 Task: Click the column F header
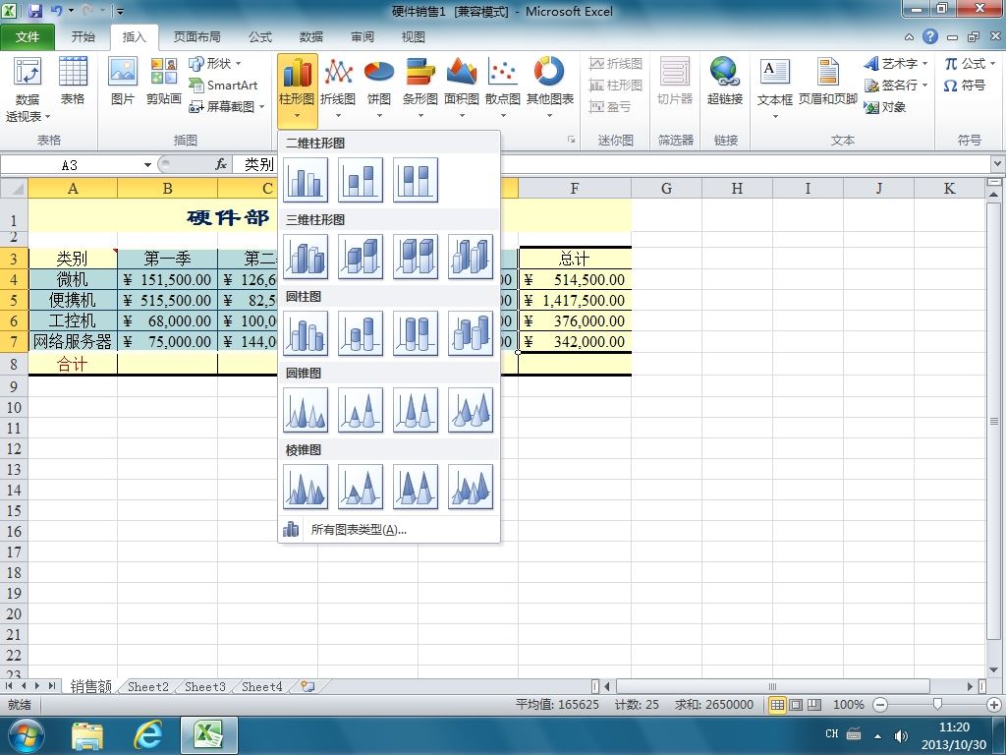(x=574, y=188)
